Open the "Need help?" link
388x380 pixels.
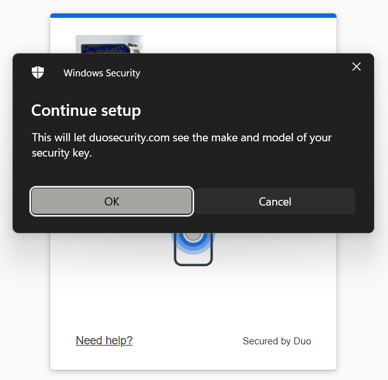click(104, 341)
